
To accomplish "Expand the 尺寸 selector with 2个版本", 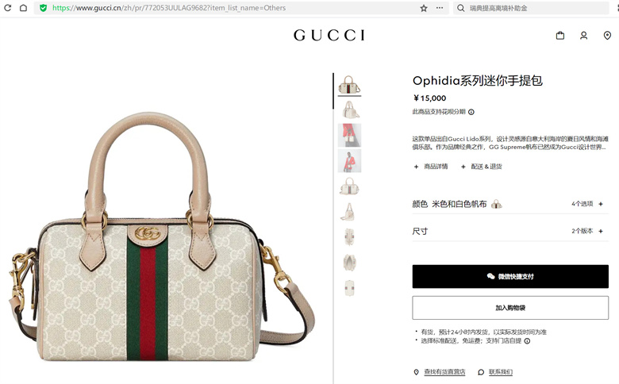I will (510, 231).
